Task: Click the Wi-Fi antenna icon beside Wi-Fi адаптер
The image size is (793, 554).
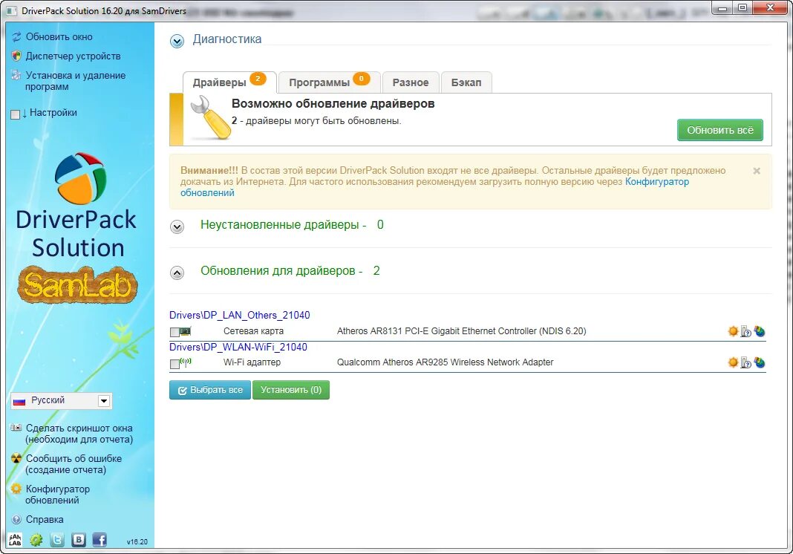Action: (x=186, y=362)
